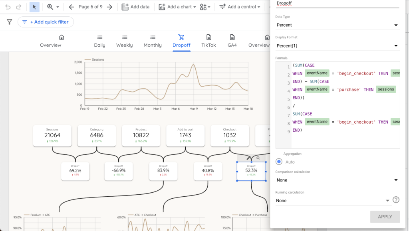Go to the previous report page
This screenshot has height=231, width=409.
pyautogui.click(x=71, y=7)
